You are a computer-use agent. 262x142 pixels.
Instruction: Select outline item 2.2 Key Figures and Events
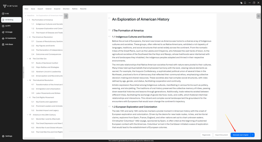click(43, 46)
